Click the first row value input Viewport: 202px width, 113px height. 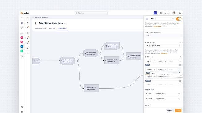(x=173, y=61)
